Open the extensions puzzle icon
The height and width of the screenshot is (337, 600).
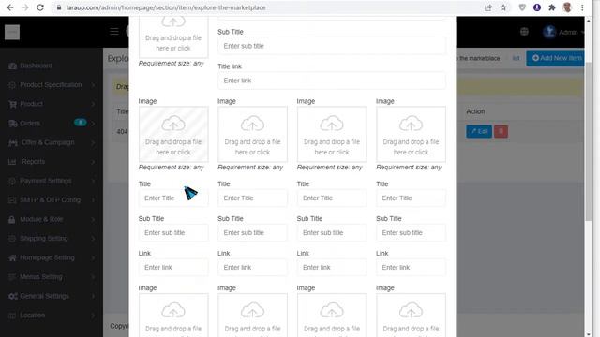tap(552, 7)
